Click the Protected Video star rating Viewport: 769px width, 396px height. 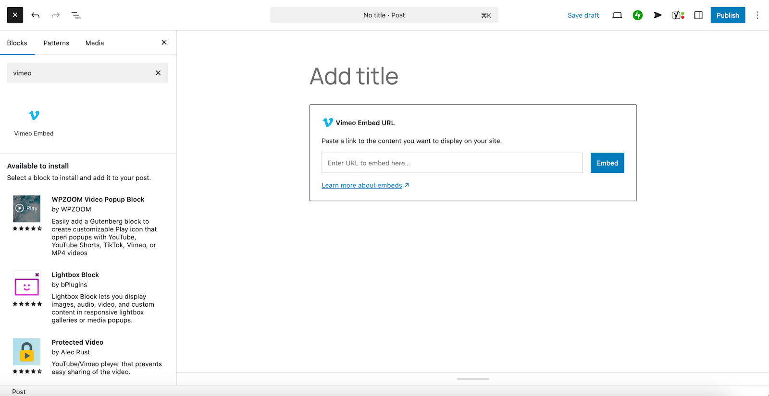[27, 372]
